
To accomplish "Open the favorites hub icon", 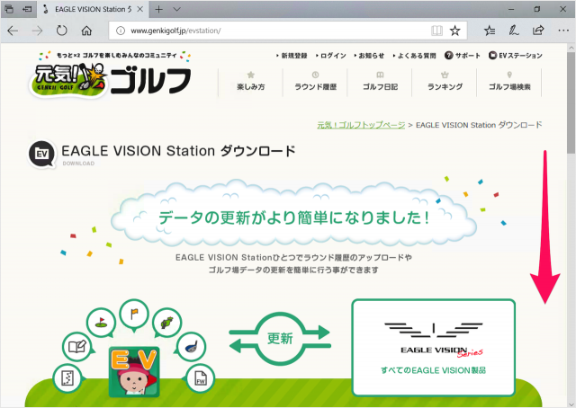I will pyautogui.click(x=490, y=31).
